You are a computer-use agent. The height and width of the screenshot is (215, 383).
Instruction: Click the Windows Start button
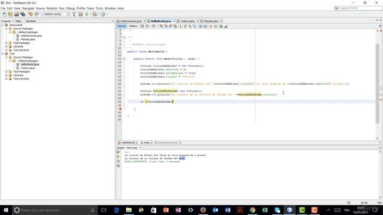pyautogui.click(x=5, y=210)
